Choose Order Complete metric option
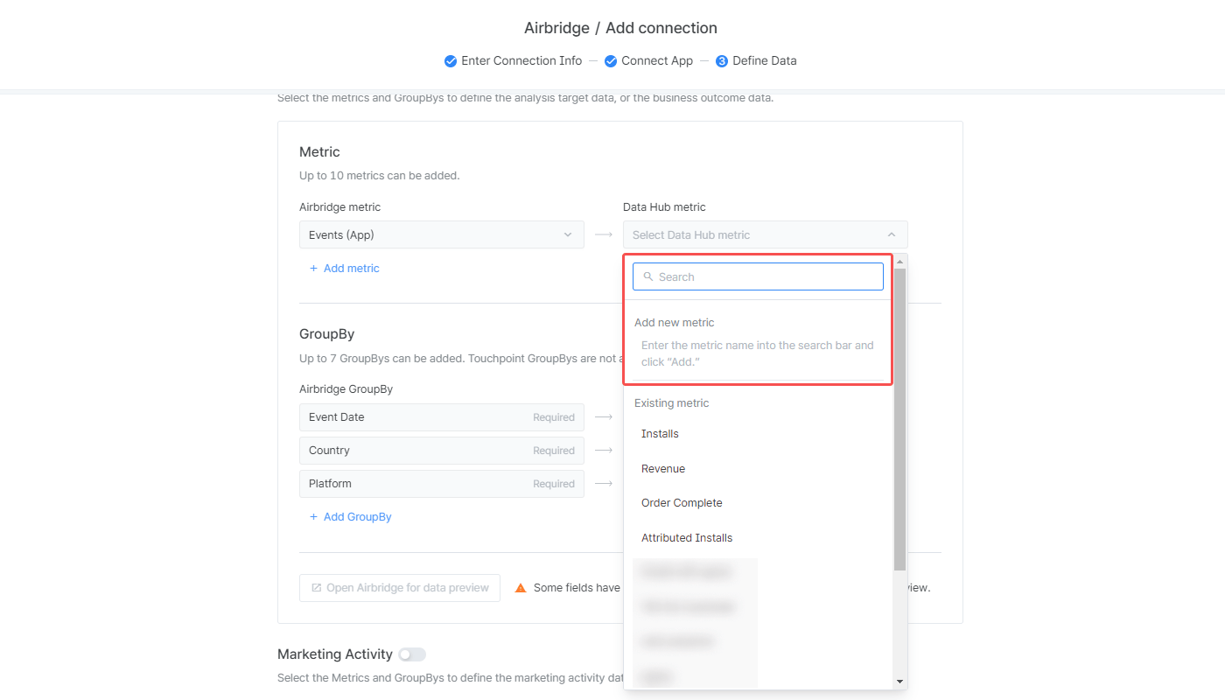 (682, 503)
